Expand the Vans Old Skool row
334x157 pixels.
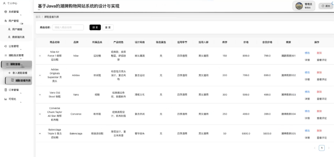40,95
